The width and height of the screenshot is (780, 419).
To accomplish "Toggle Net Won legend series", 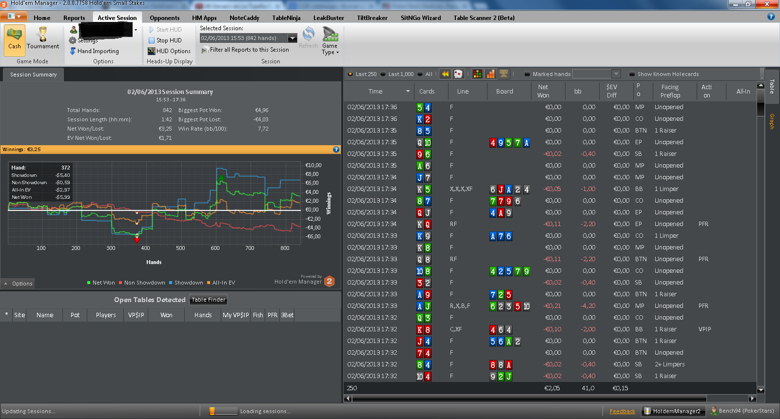I will (100, 283).
